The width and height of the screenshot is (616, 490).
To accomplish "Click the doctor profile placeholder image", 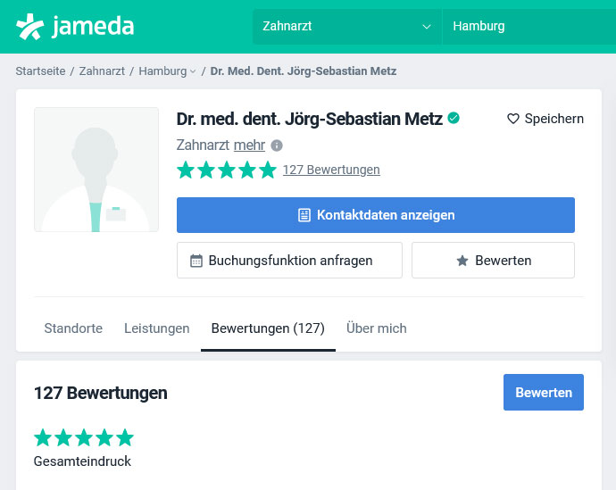I will [96, 170].
